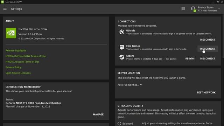The width and height of the screenshot is (224, 126).
Task: Open NVIDIA GeForce NOW Terms of Use
Action: [x=26, y=56]
